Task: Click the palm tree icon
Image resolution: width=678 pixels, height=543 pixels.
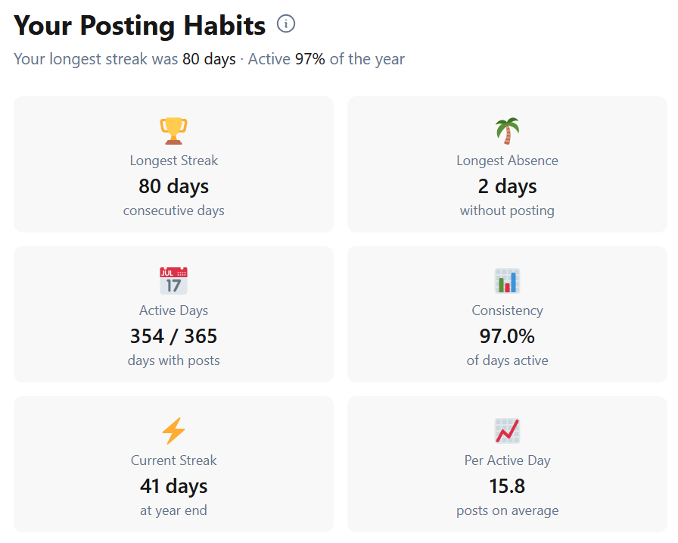Action: tap(507, 130)
